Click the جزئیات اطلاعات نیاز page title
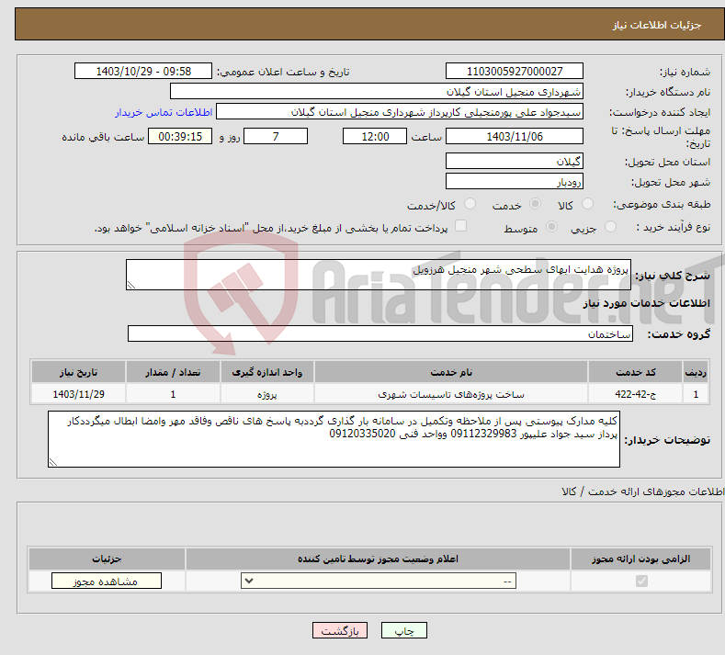 coord(657,25)
